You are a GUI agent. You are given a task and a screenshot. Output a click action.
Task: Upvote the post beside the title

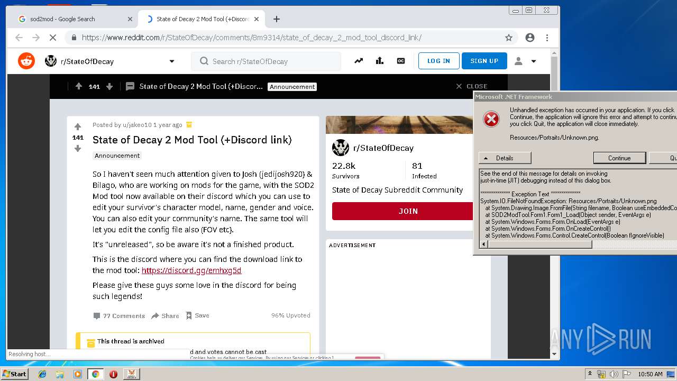tap(78, 127)
